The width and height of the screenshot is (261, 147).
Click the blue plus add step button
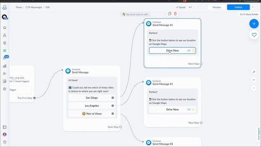pyautogui.click(x=254, y=24)
